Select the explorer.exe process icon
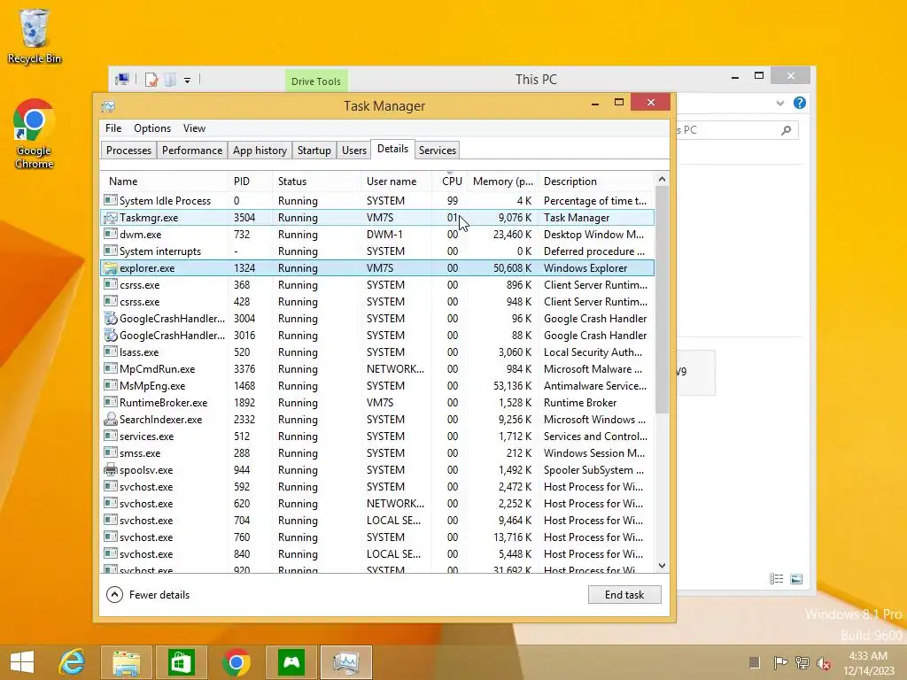Screen dimensions: 907x680 pos(110,267)
